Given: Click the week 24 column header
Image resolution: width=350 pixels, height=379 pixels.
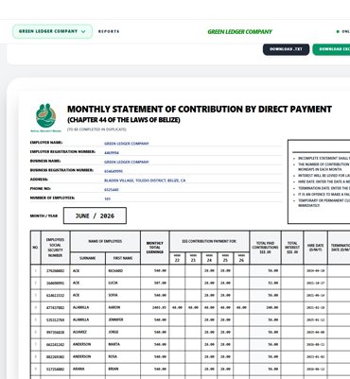Looking at the screenshot, I should coord(209,258).
